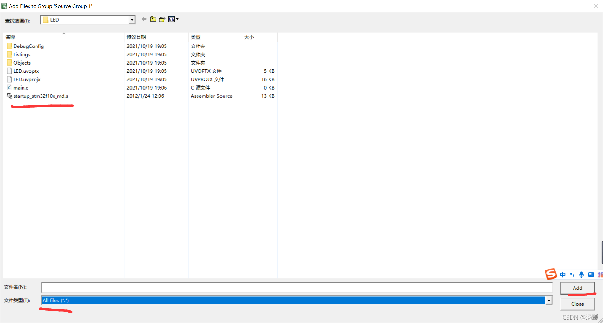Toggle Sogou Chinese/English mode 中 icon
603x323 pixels.
pyautogui.click(x=562, y=275)
